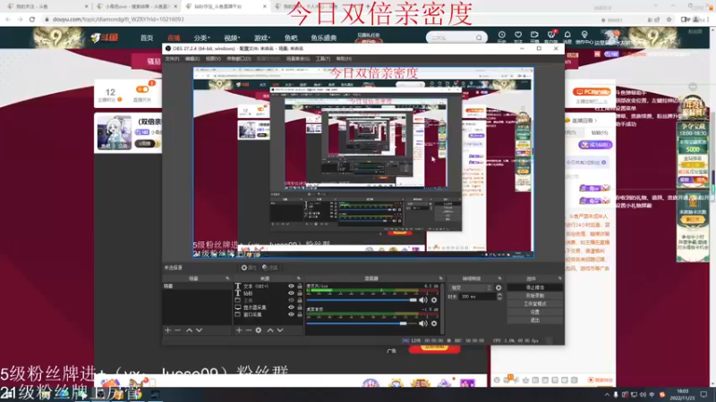Viewport: 716px width, 402px height.
Task: Open the OBS 场景集合(S) menu
Action: (x=298, y=59)
